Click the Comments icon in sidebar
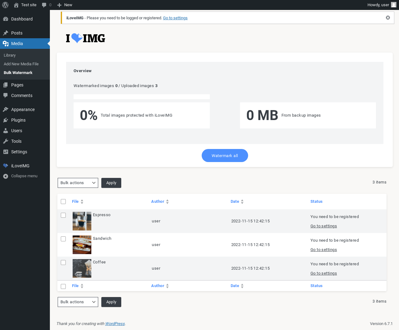 coord(6,95)
